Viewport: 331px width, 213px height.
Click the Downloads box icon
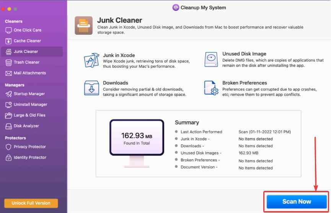click(91, 88)
